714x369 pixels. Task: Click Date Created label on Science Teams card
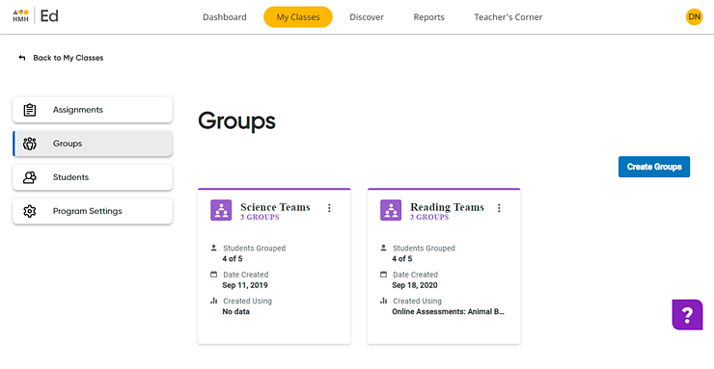click(246, 275)
